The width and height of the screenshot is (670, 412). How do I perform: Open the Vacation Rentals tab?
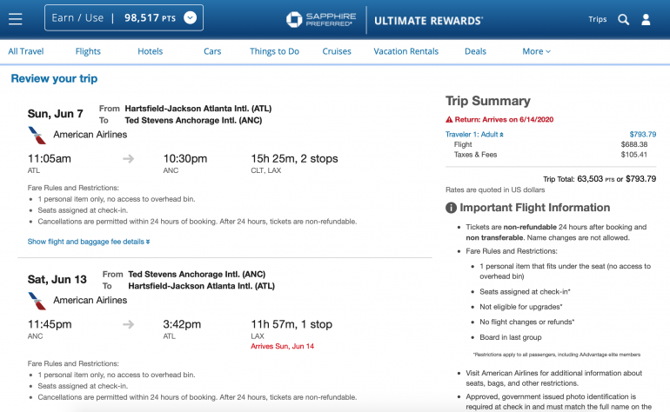405,51
